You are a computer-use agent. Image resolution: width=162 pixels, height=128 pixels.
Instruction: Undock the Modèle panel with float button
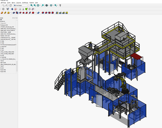(x=15, y=18)
